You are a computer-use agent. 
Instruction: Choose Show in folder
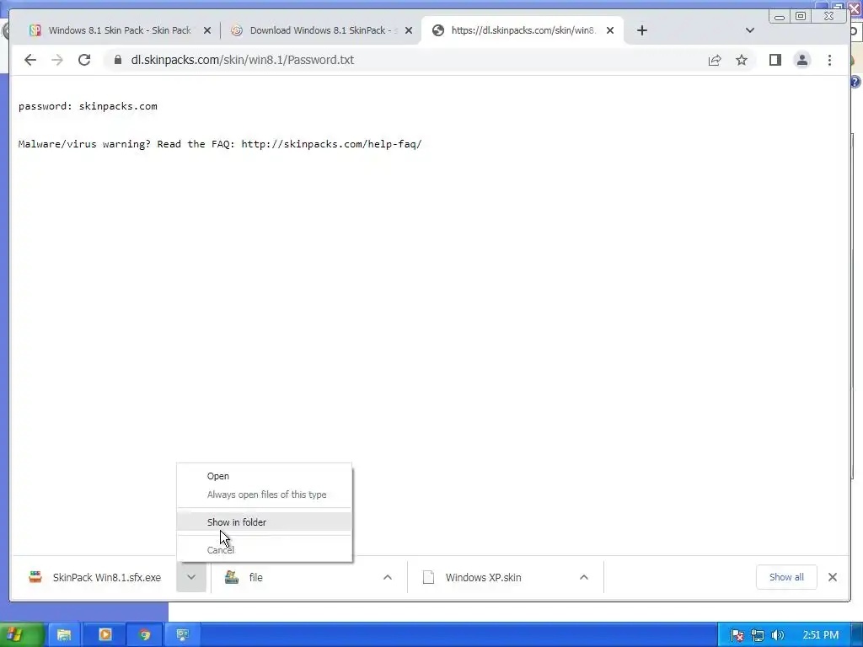coord(264,522)
